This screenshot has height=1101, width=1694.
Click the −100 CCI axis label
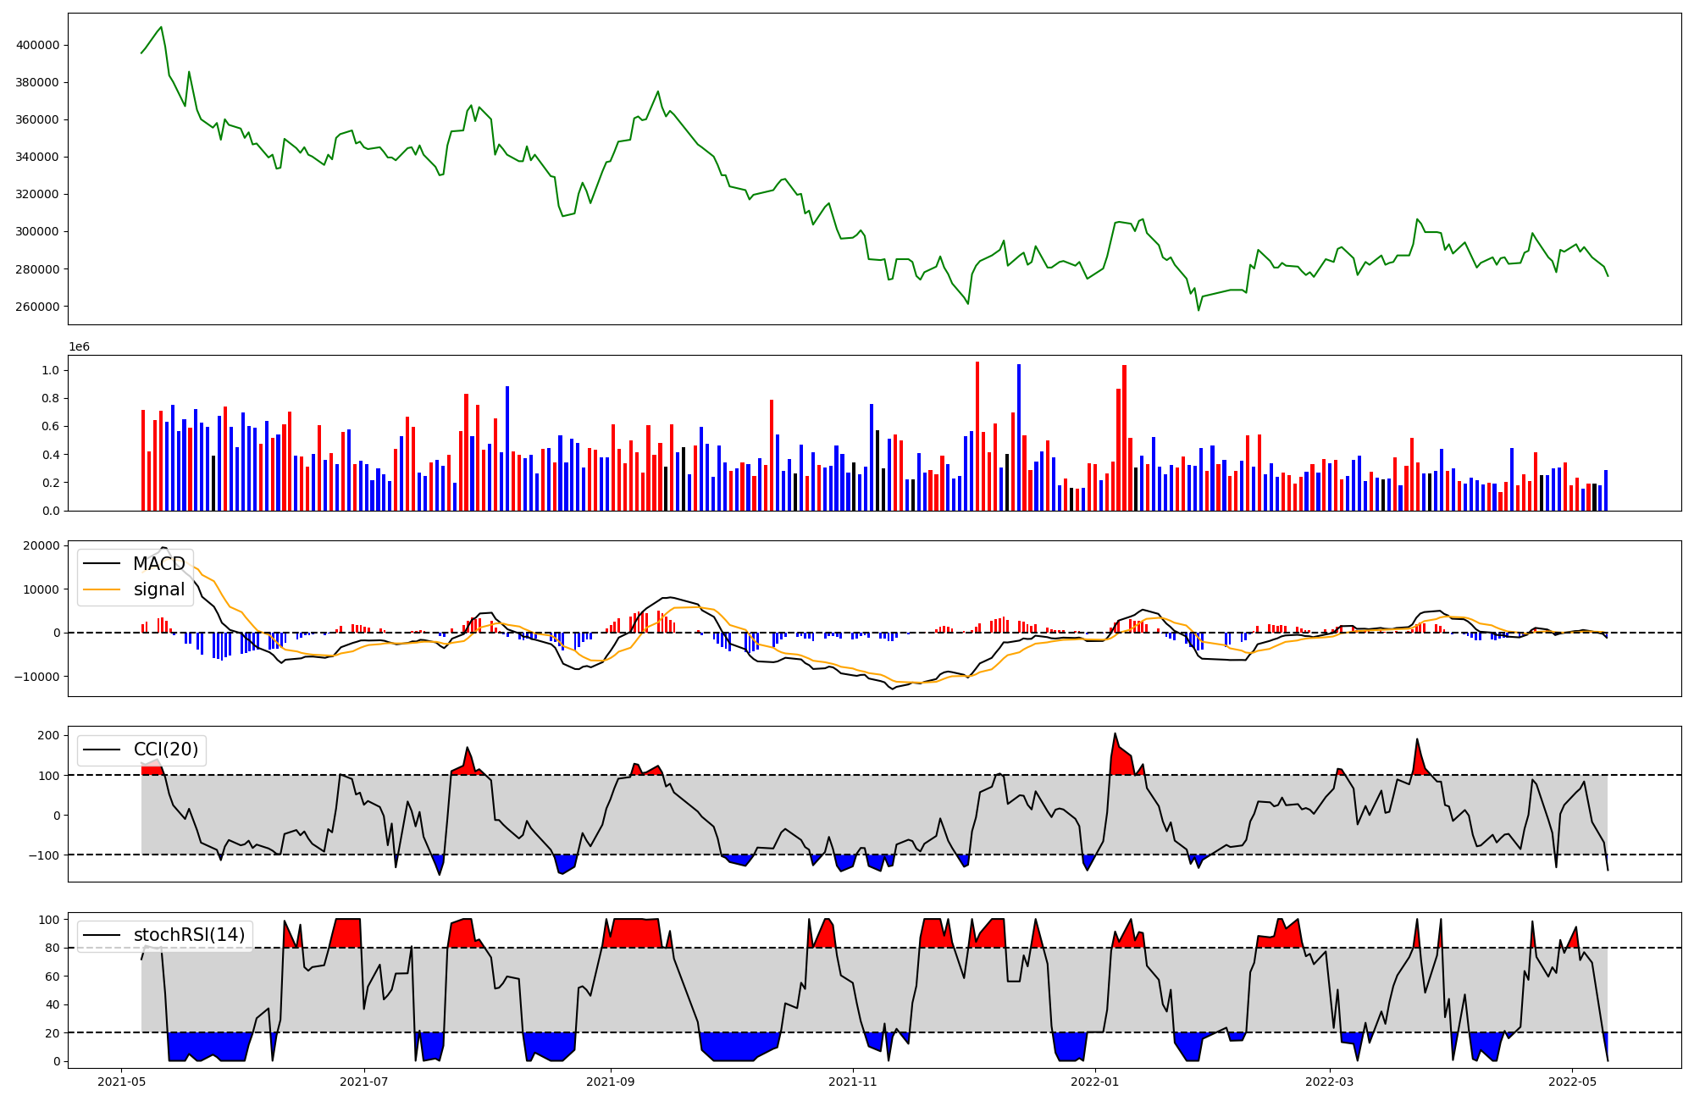pyautogui.click(x=44, y=855)
